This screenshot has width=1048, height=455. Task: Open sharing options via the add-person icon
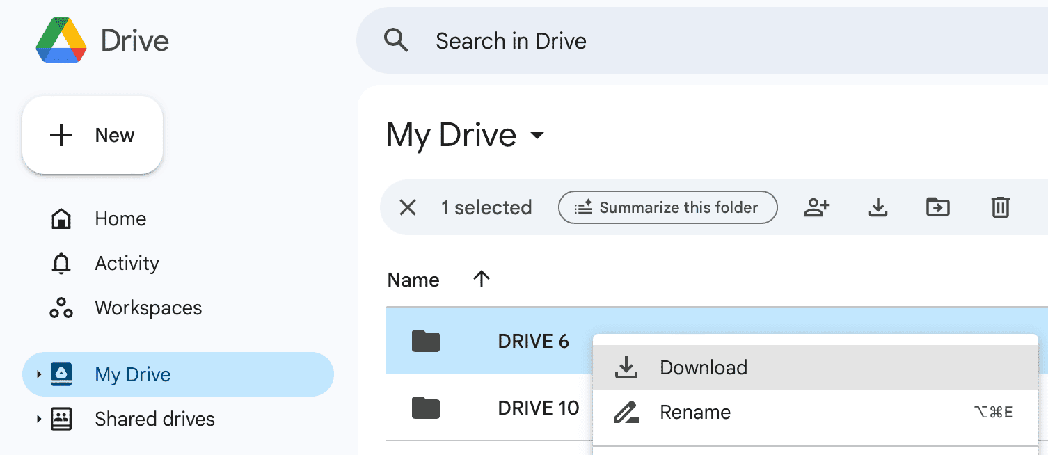tap(816, 207)
